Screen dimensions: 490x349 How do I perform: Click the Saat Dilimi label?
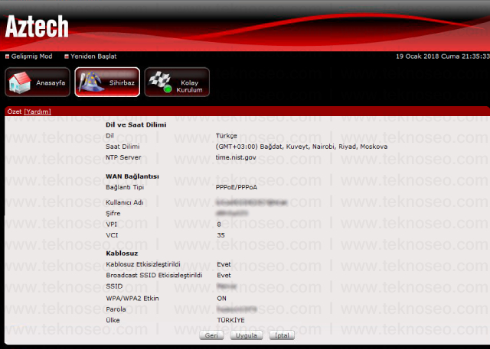pos(122,147)
